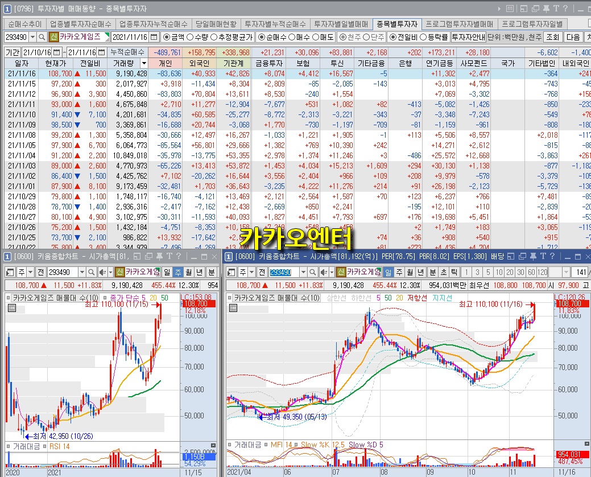This screenshot has height=477, width=591.
Task: Click the pin icon in top window title bar
Action: 545,9
